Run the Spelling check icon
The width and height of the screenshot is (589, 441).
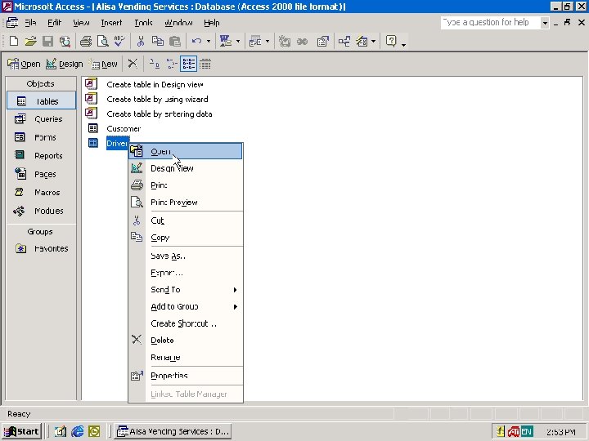click(119, 41)
